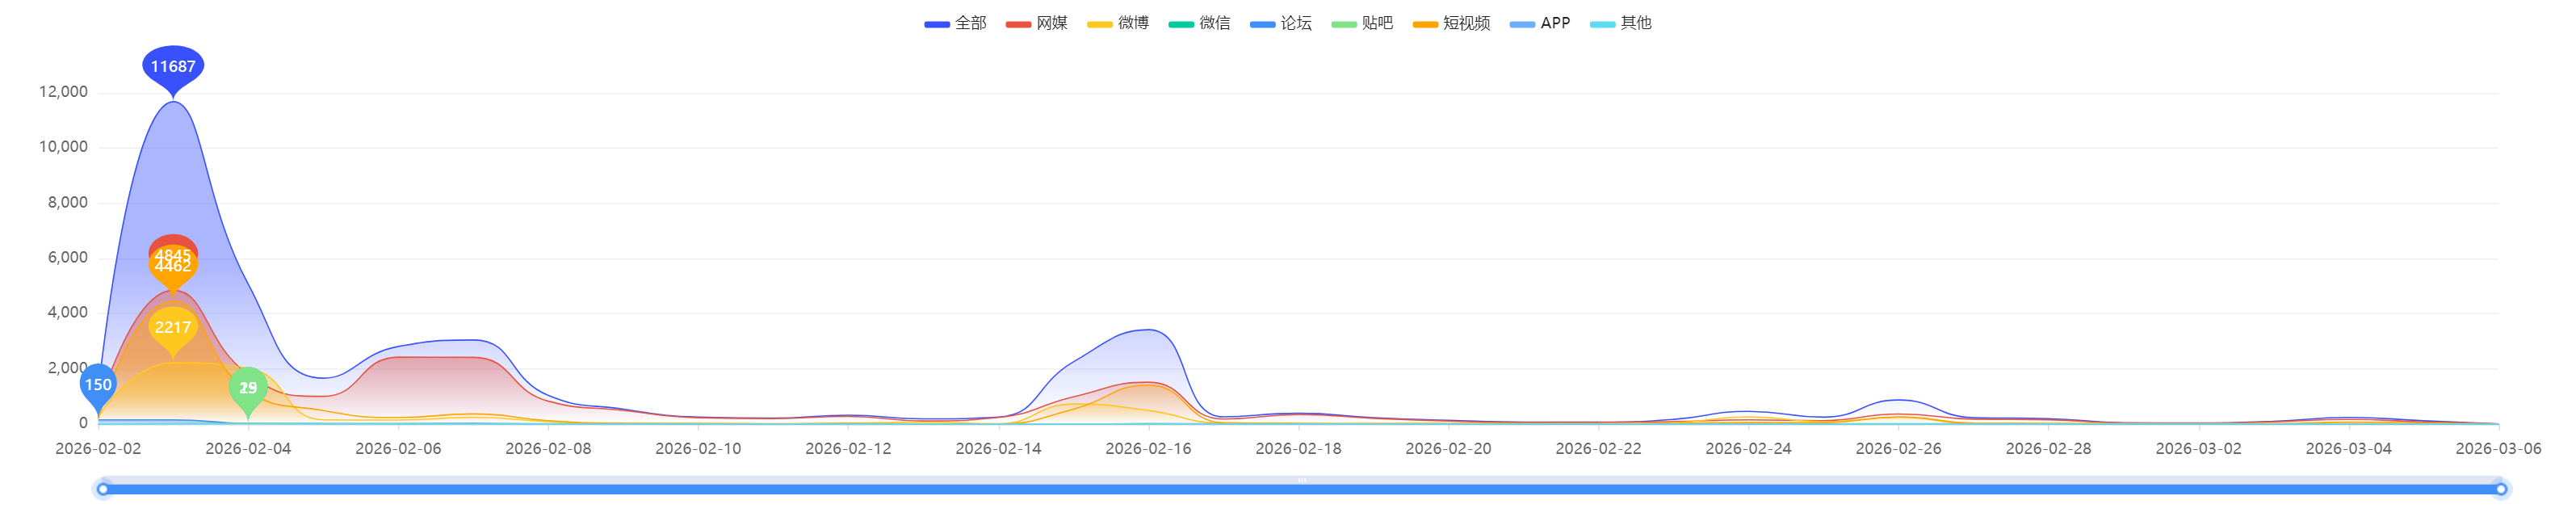Hide the 网媒 series via legend
Image resolution: width=2576 pixels, height=517 pixels.
[1036, 23]
